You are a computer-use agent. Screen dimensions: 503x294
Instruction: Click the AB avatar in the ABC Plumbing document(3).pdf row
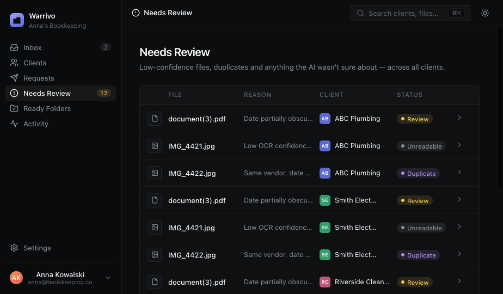click(325, 119)
